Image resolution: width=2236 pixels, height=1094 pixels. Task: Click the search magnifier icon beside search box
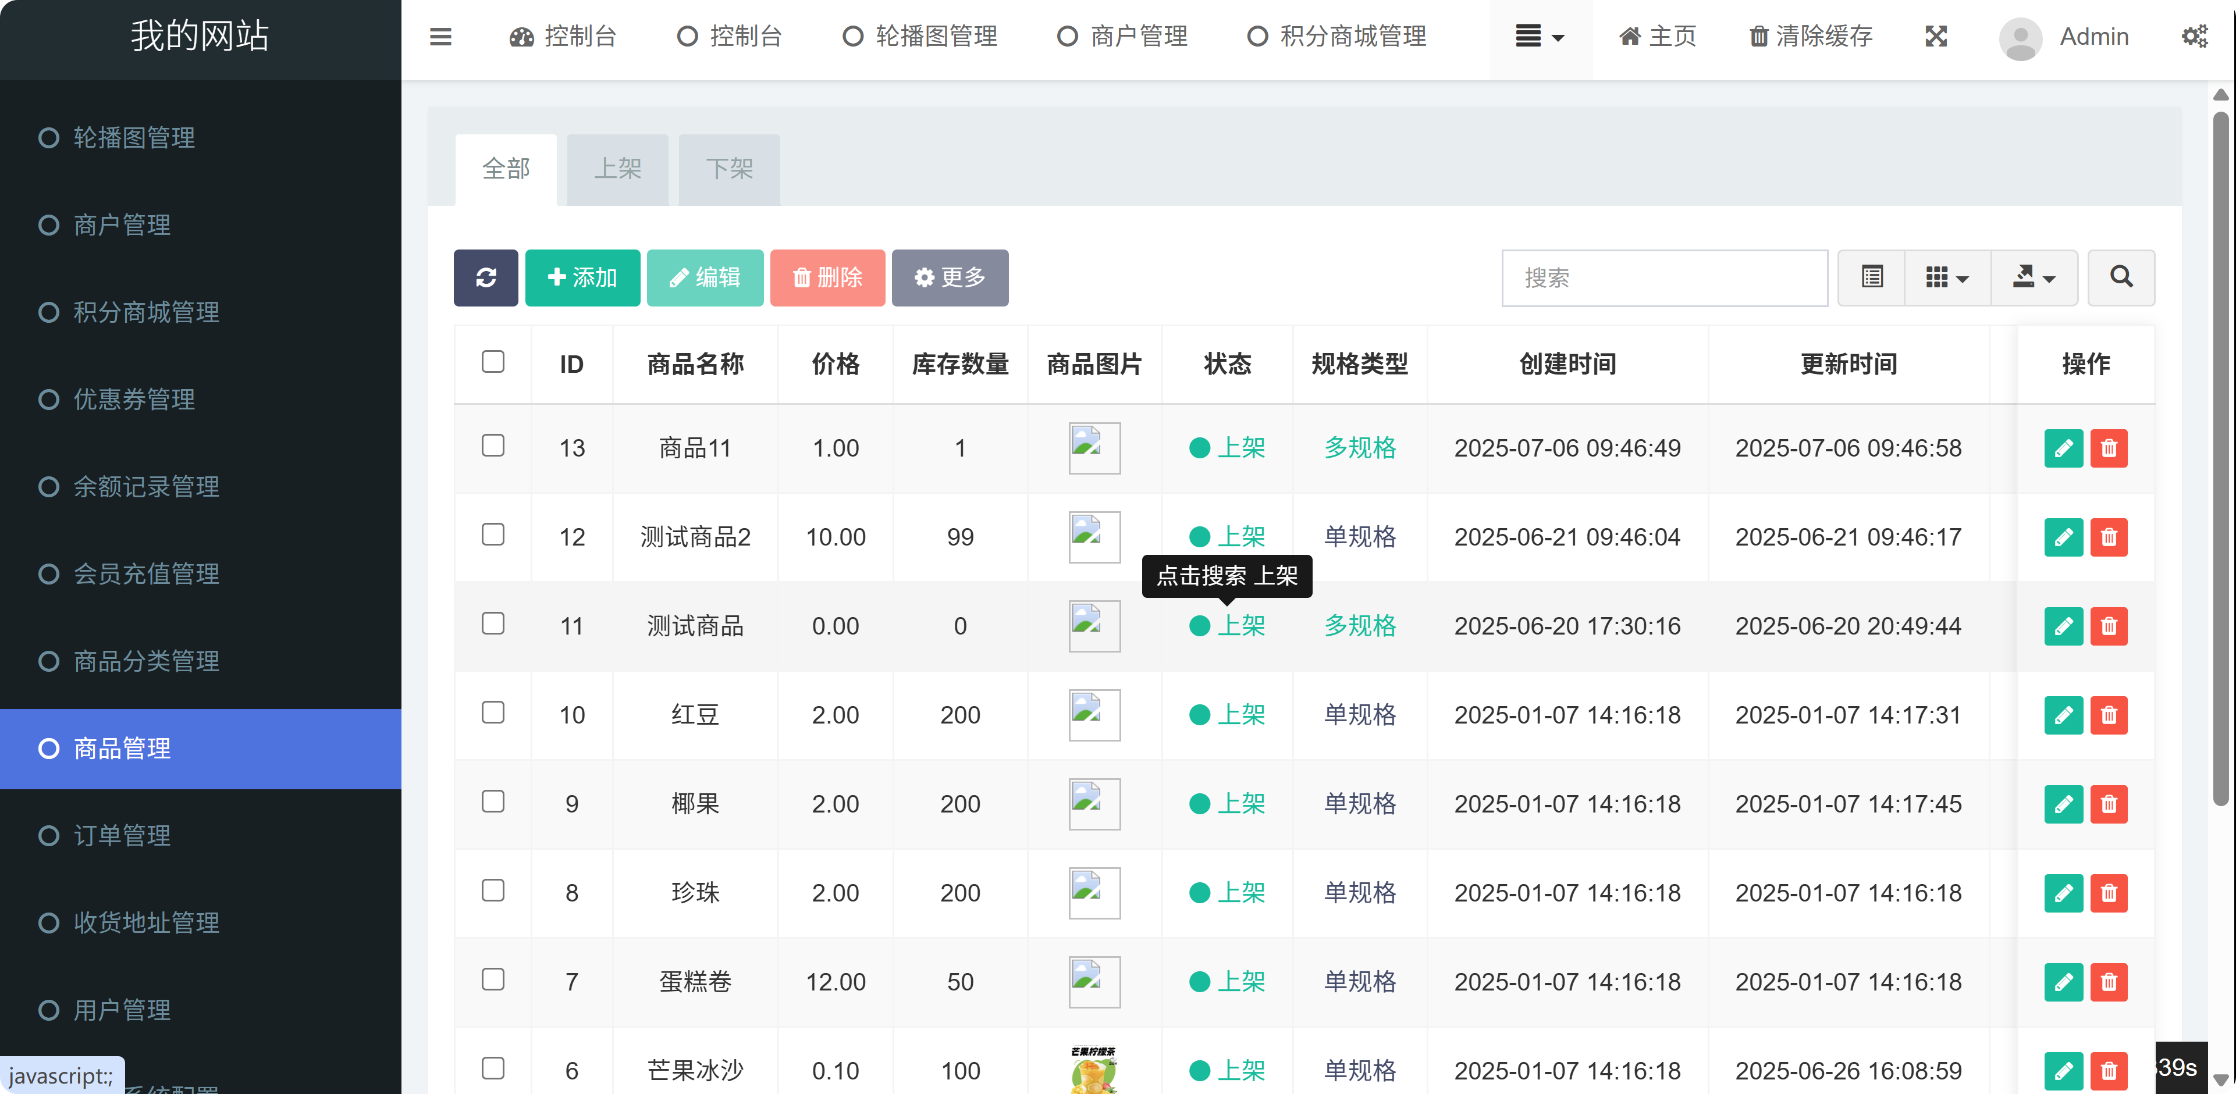[x=2121, y=277]
